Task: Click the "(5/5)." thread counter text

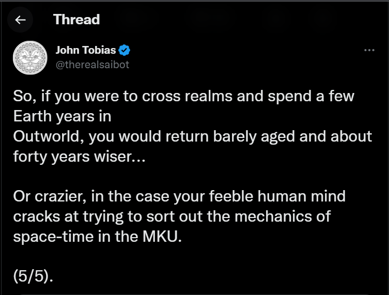Action: click(34, 275)
